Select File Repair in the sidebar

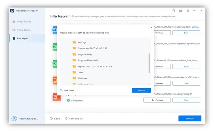pyautogui.click(x=27, y=38)
